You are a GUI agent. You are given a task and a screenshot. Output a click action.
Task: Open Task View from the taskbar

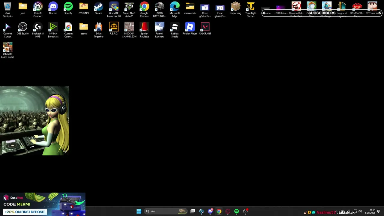[x=193, y=211]
